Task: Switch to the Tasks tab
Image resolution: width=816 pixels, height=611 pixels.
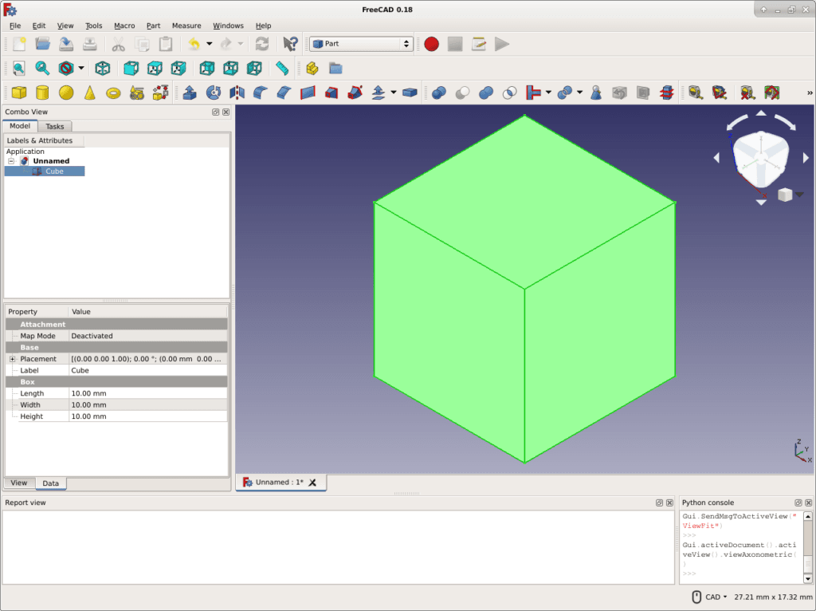Action: pos(55,126)
